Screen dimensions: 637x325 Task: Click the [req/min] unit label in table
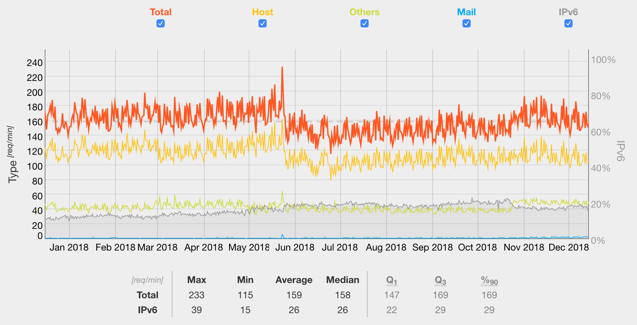point(147,280)
